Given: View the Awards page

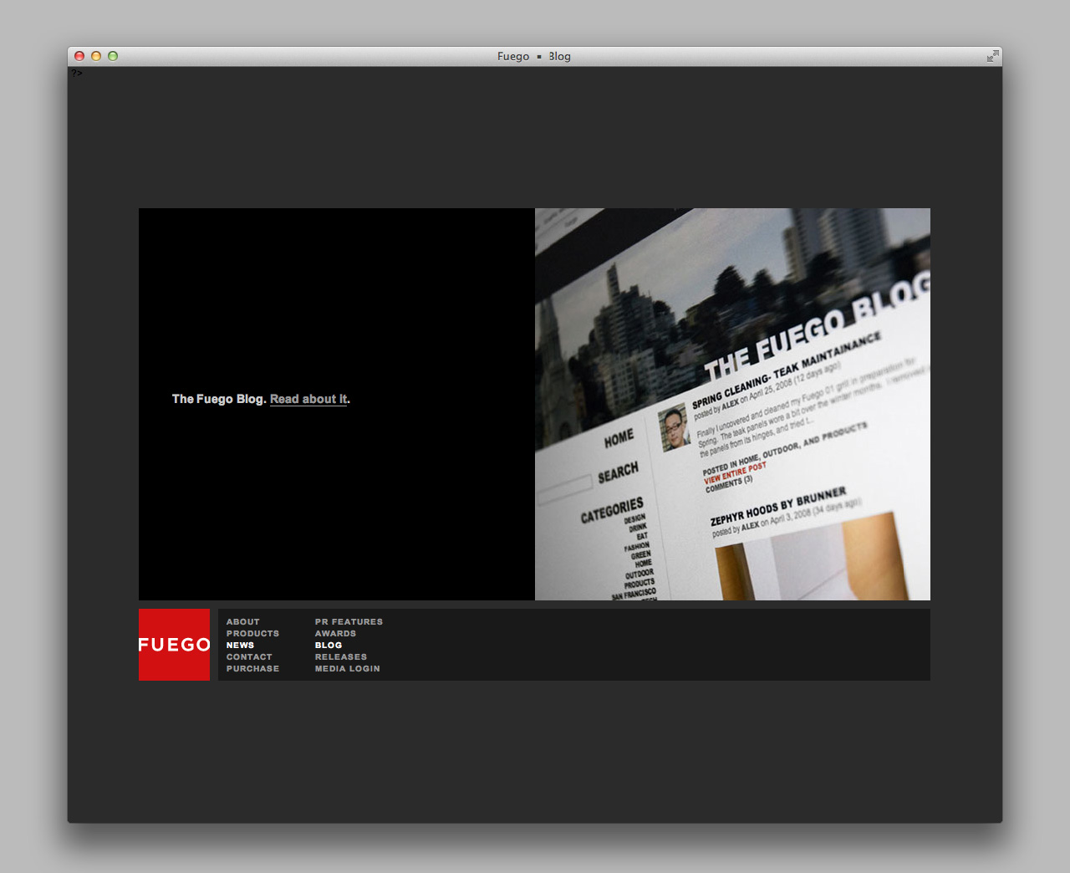Looking at the screenshot, I should (x=335, y=634).
